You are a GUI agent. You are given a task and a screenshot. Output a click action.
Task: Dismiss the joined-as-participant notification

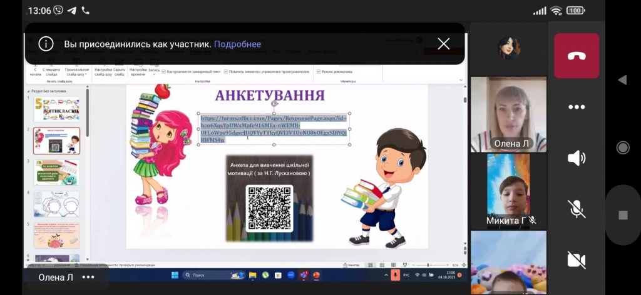(x=443, y=44)
